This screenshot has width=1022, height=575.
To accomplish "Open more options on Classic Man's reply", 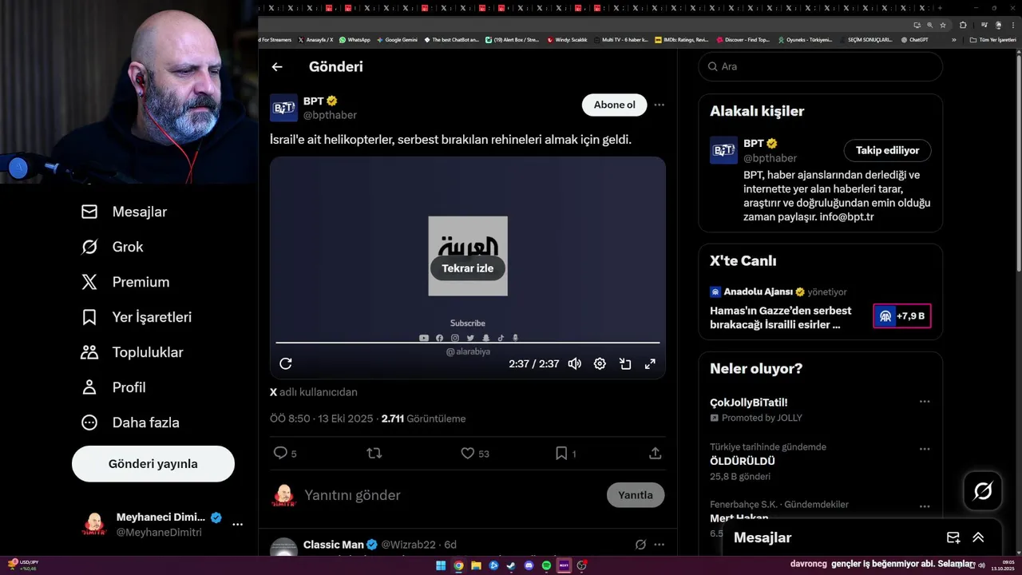I will [x=659, y=545].
